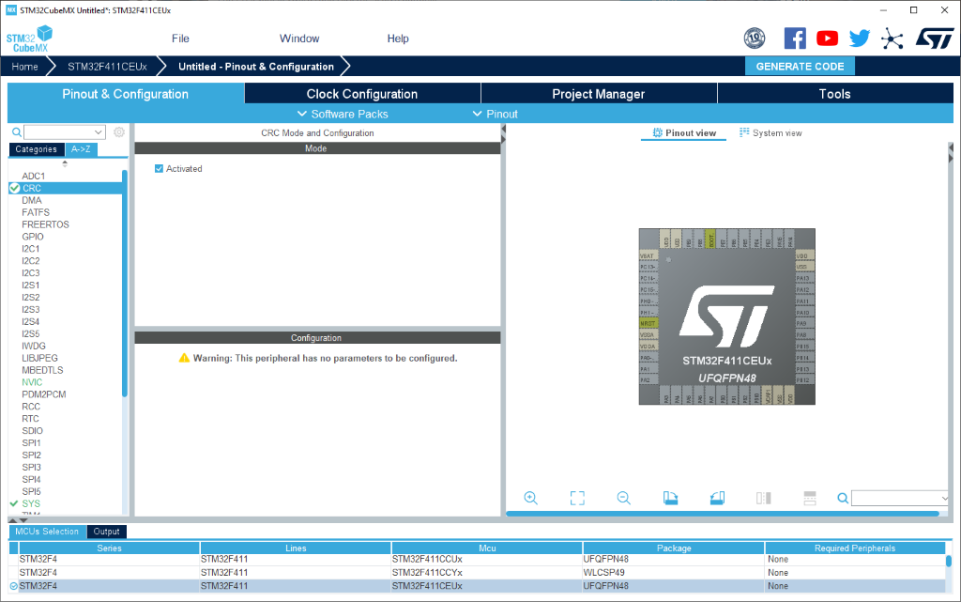Select the Pinout view tab

pos(684,133)
